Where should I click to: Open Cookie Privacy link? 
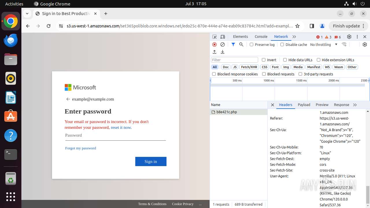(x=183, y=204)
